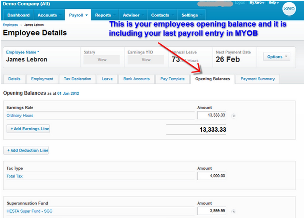Edit the Total Tax amount field
Viewport: 305px width, 218px height.
[212, 176]
